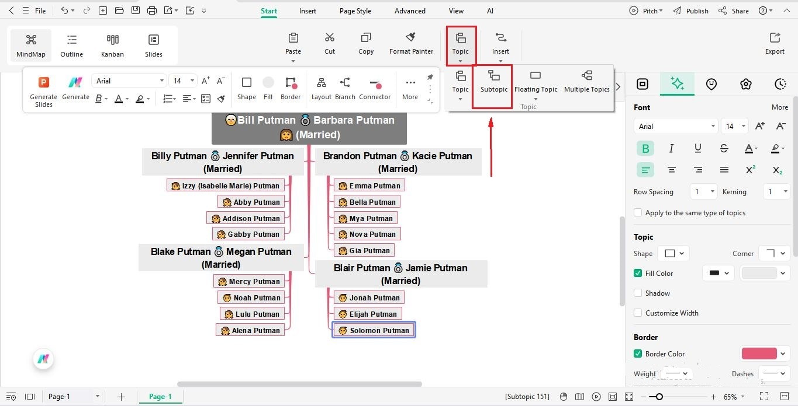Click the Connector tool
The image size is (798, 406).
pyautogui.click(x=375, y=89)
